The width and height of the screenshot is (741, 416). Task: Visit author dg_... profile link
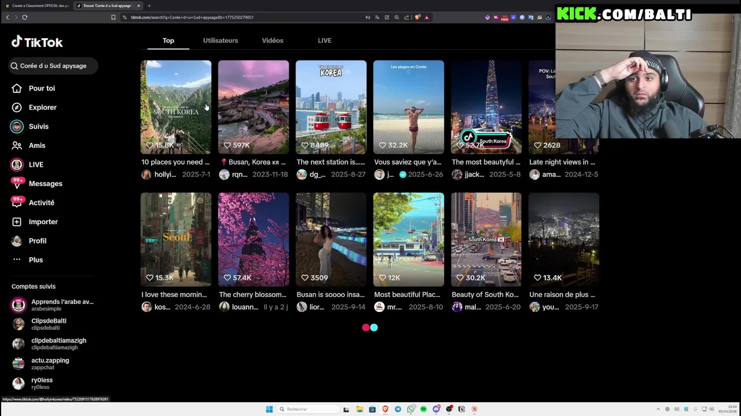pos(311,174)
